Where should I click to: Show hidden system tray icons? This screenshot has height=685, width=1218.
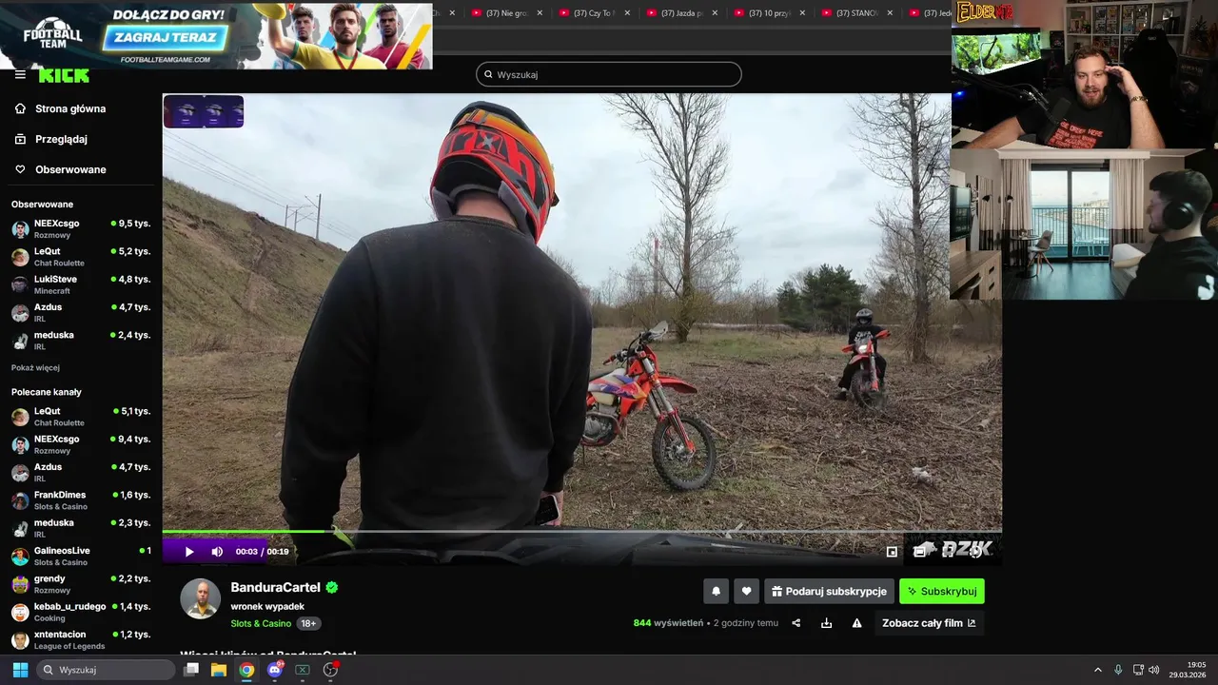pos(1098,670)
